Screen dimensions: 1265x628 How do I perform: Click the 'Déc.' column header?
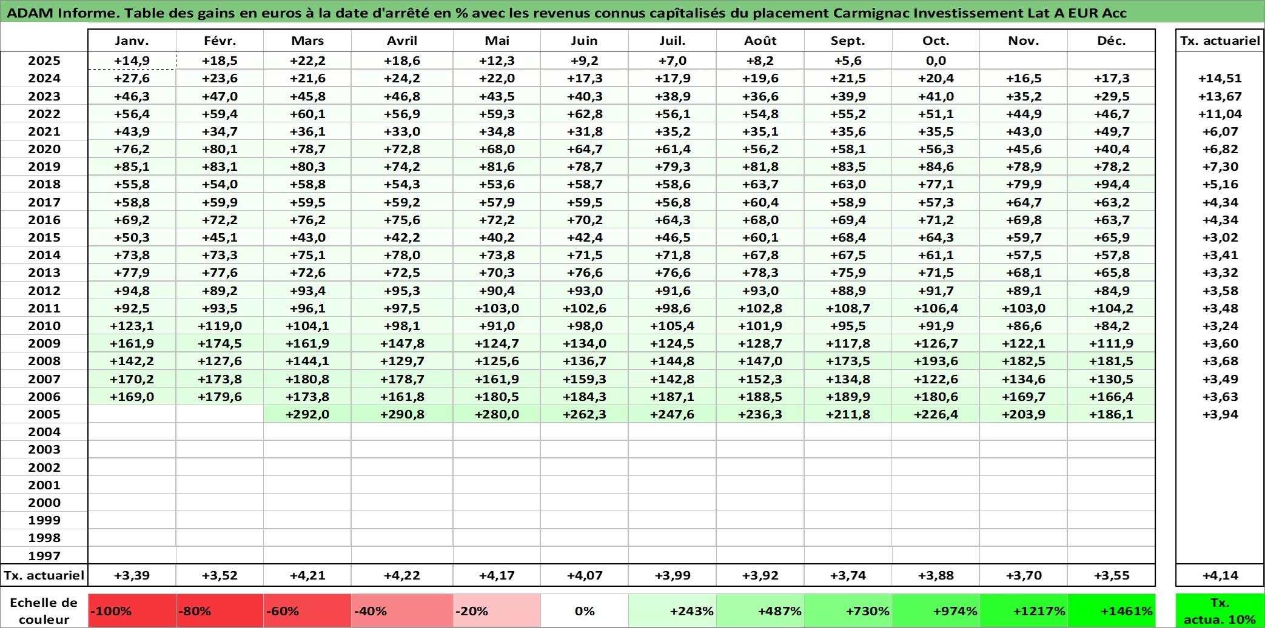click(1111, 41)
